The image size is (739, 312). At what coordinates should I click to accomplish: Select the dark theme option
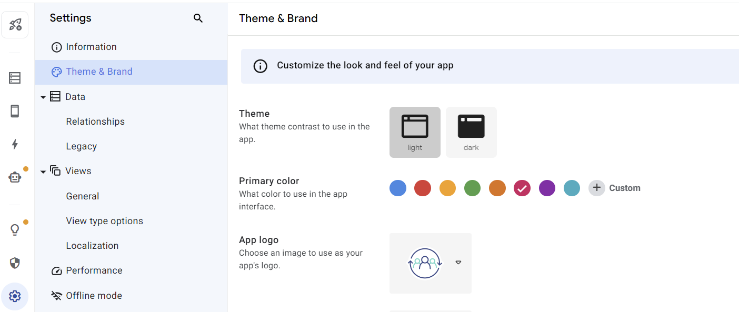pos(471,132)
